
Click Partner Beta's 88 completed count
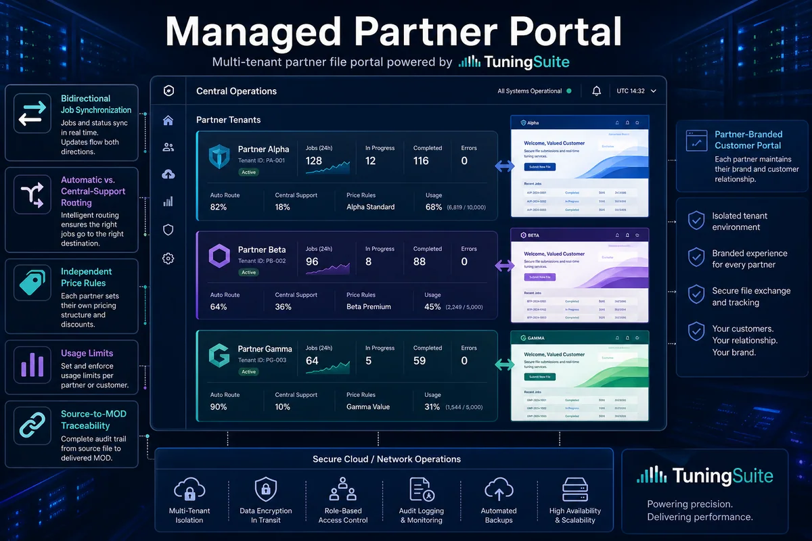click(x=420, y=261)
